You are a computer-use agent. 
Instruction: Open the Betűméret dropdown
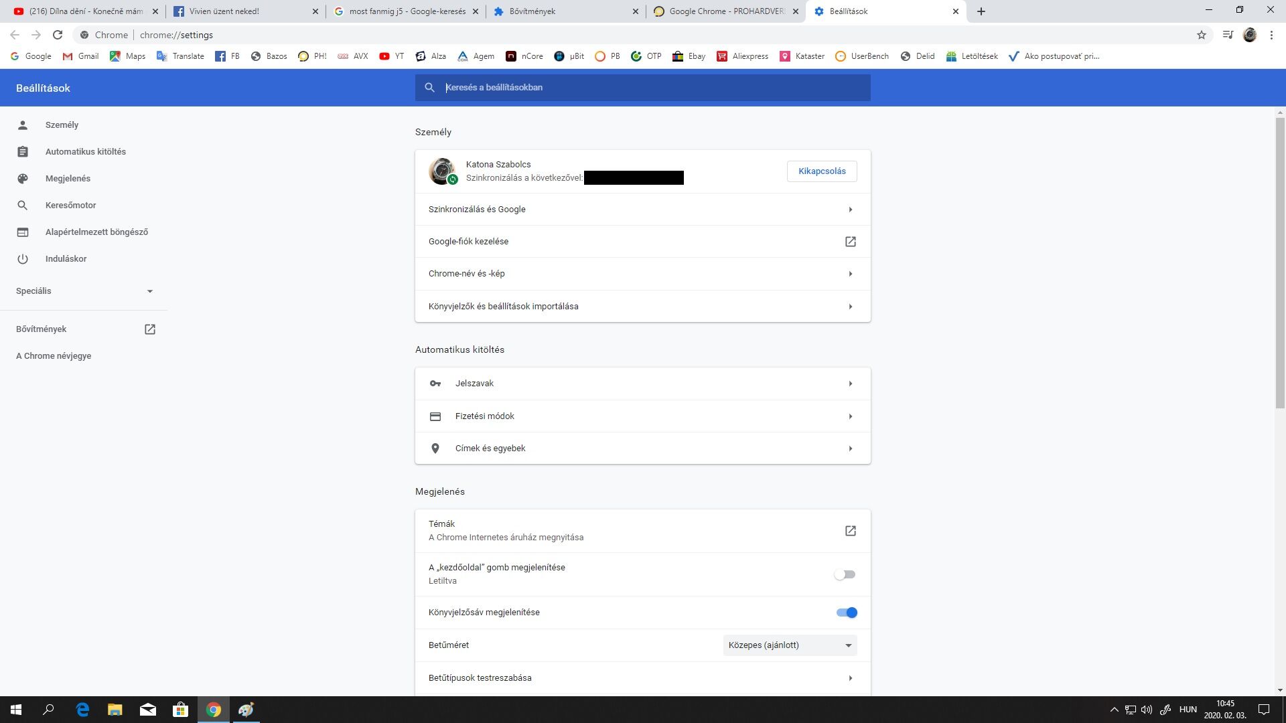point(790,645)
